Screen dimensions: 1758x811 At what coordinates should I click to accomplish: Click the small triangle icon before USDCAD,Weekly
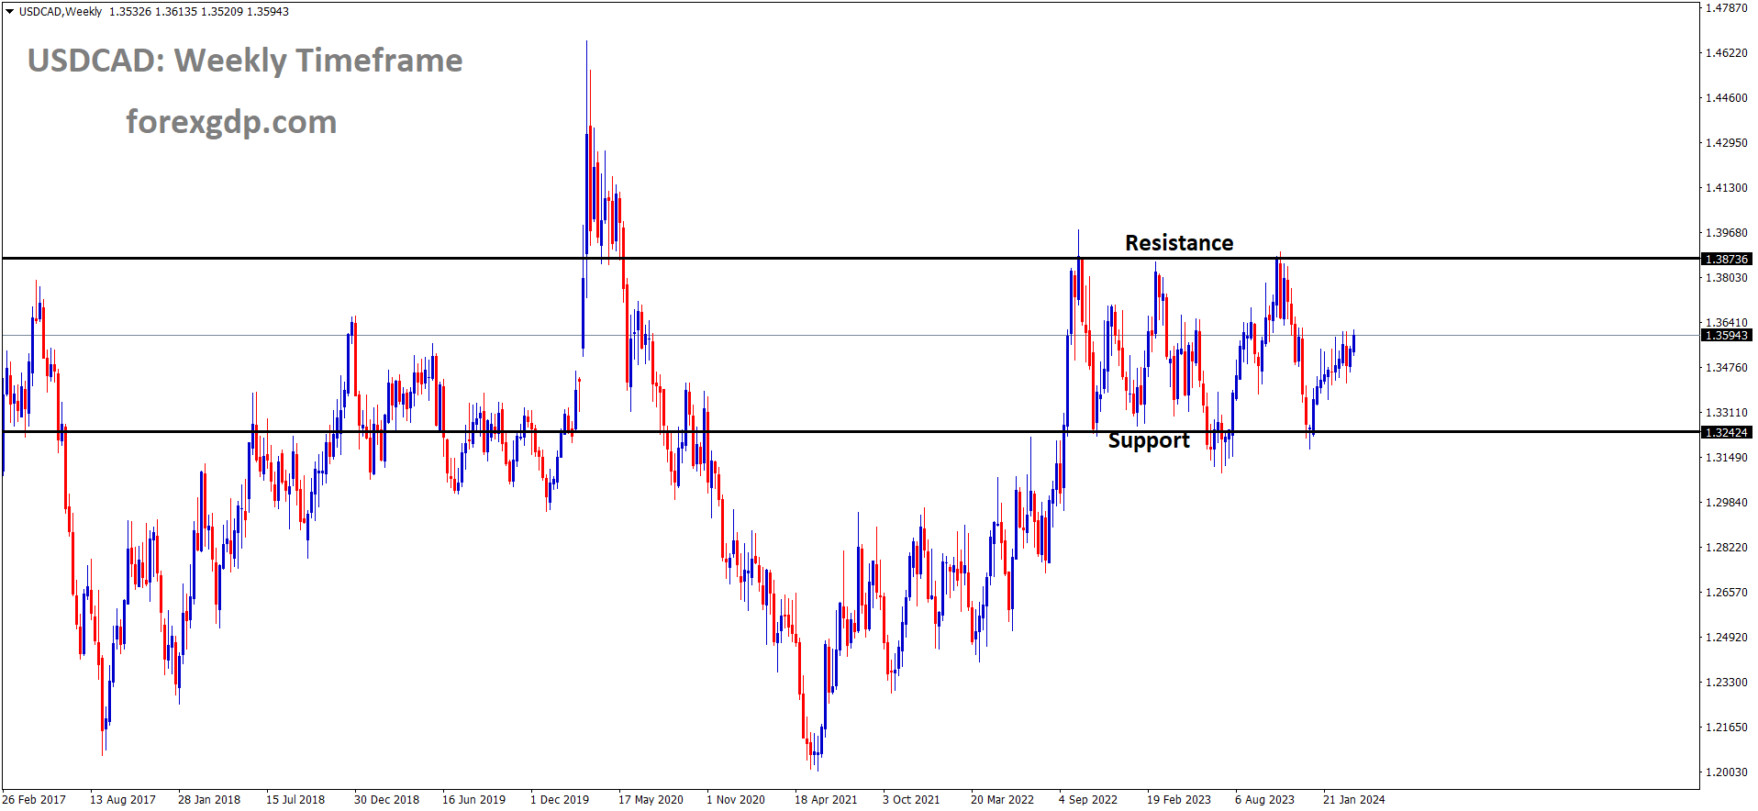(9, 12)
